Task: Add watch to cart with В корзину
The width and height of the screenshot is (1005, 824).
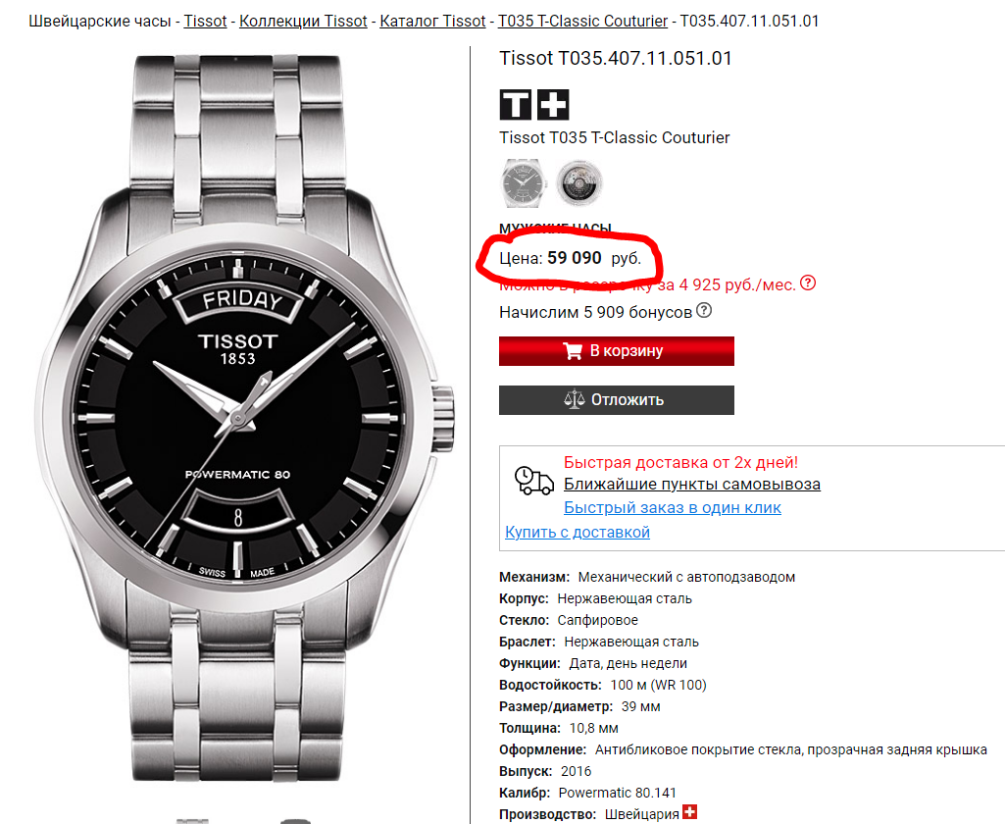Action: click(x=617, y=351)
